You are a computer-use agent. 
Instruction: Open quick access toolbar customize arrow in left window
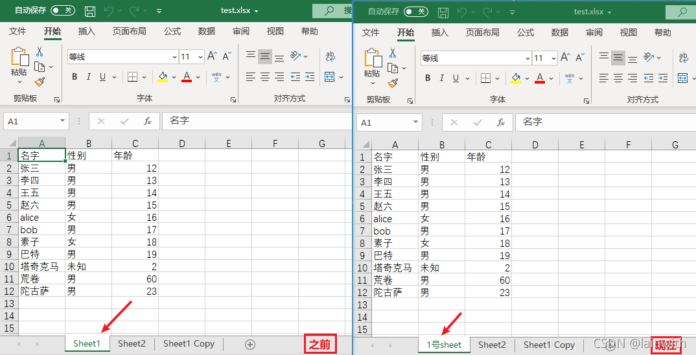pos(159,11)
